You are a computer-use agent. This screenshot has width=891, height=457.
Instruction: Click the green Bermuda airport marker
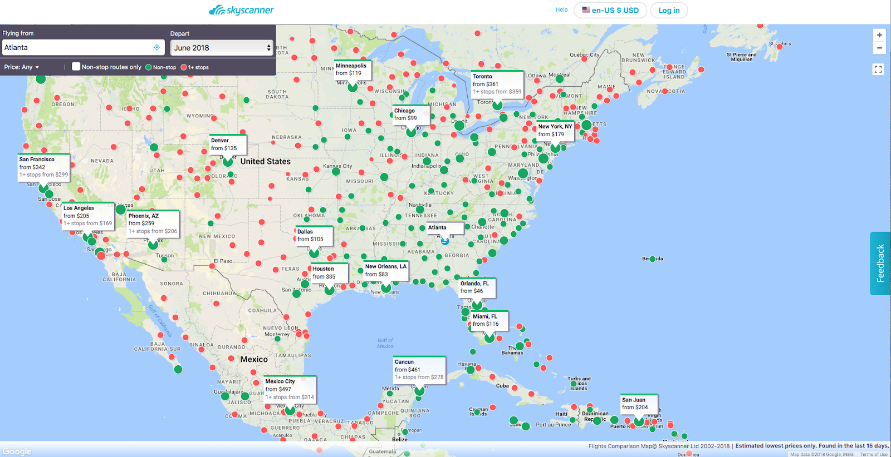(x=653, y=259)
